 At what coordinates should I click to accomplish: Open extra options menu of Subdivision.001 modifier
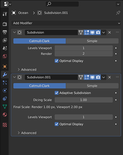(104, 77)
